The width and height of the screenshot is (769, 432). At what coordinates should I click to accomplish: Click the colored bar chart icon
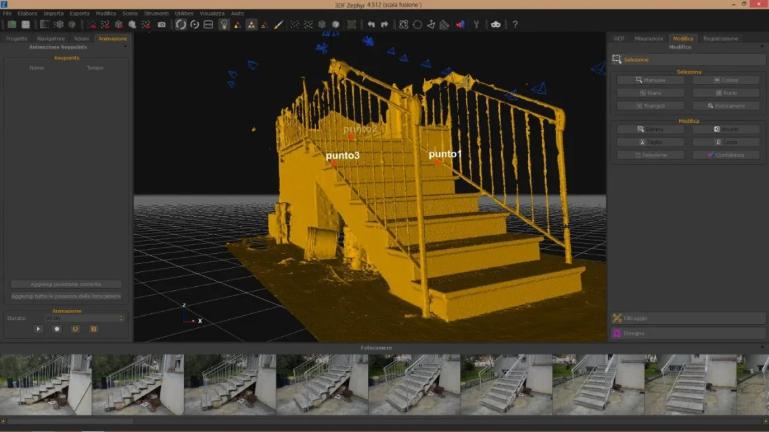coord(460,24)
